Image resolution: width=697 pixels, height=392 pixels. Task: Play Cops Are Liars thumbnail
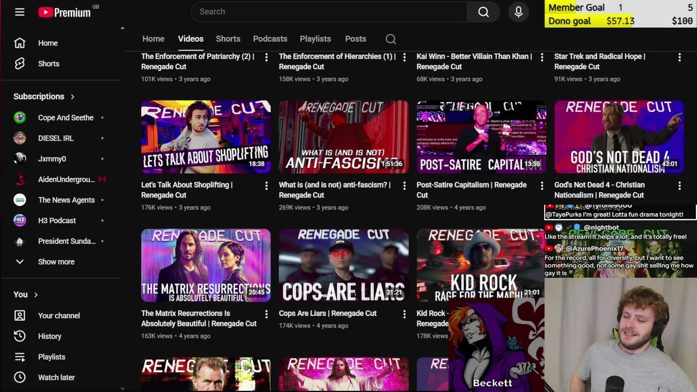tap(344, 265)
